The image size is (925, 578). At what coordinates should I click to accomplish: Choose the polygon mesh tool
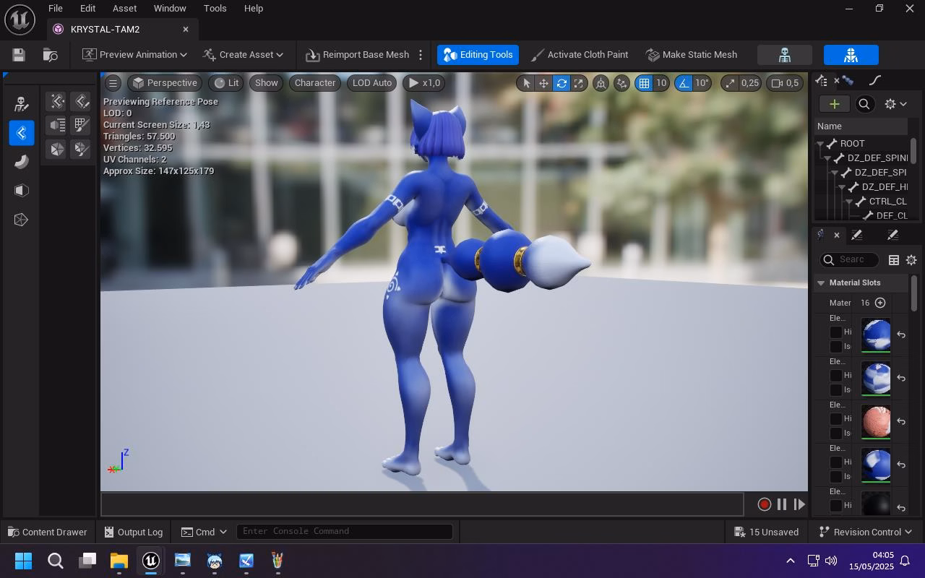tap(57, 149)
